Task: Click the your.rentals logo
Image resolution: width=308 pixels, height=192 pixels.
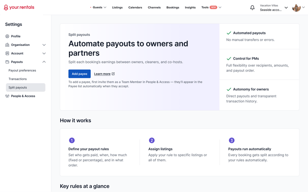Action: (x=19, y=7)
